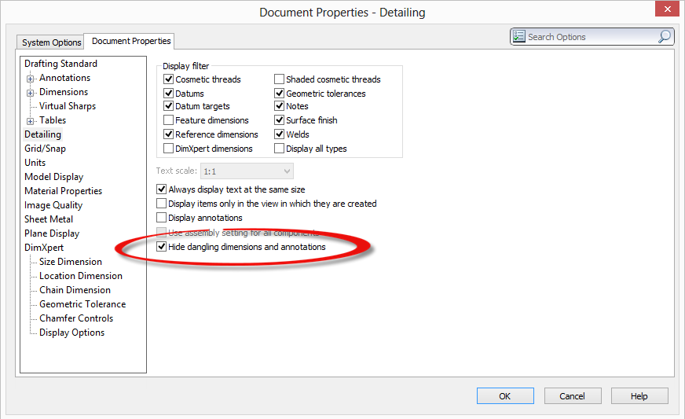Expand the Annotations tree node
This screenshot has width=685, height=419.
pos(30,79)
